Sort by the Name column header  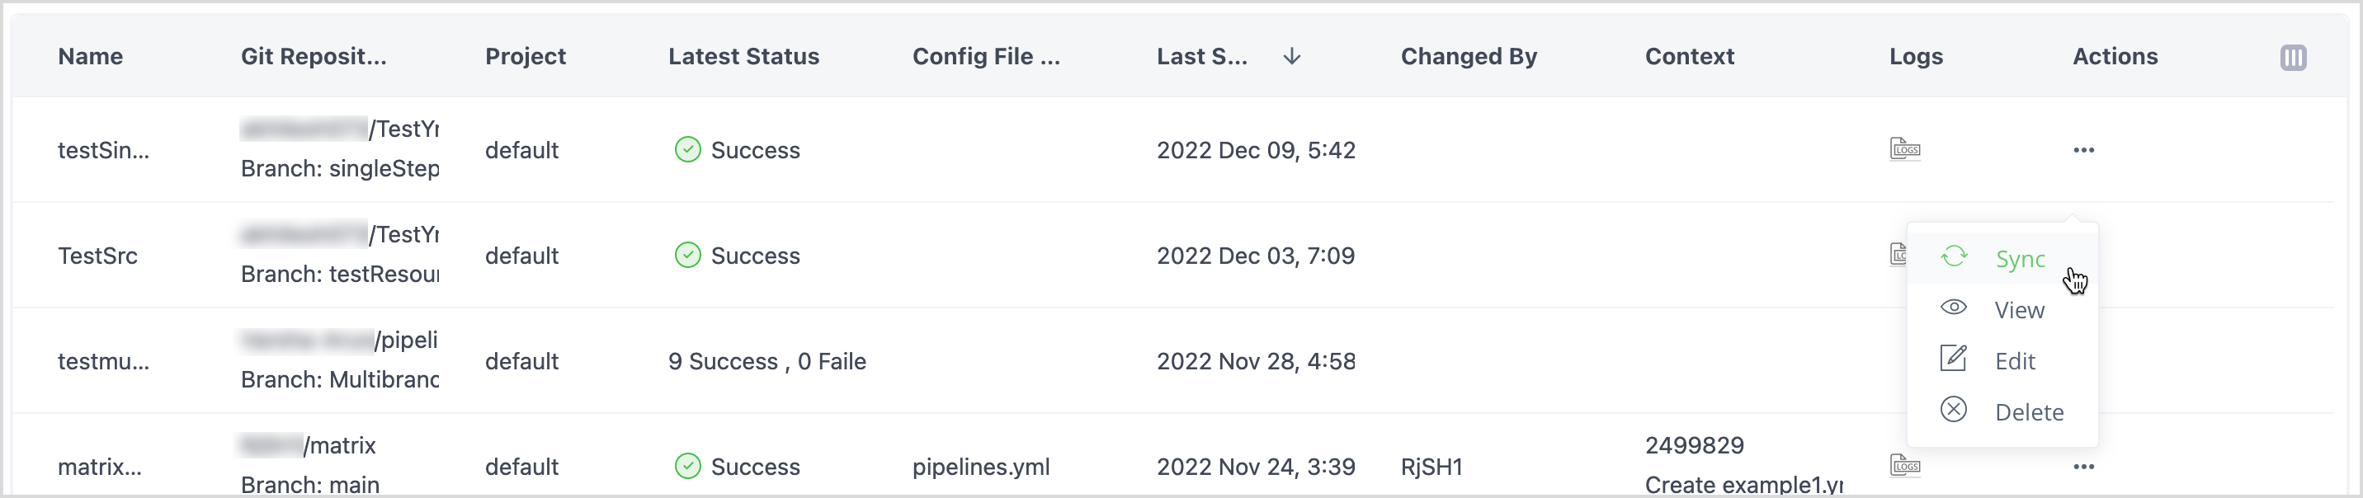coord(90,57)
